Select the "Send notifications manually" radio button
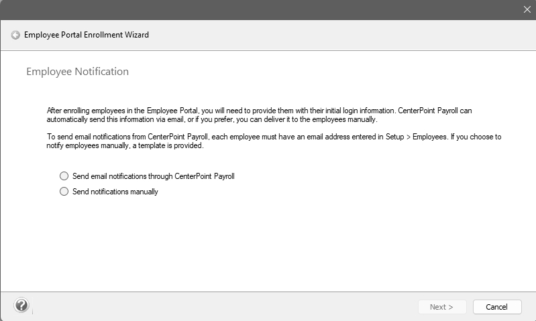 (64, 192)
